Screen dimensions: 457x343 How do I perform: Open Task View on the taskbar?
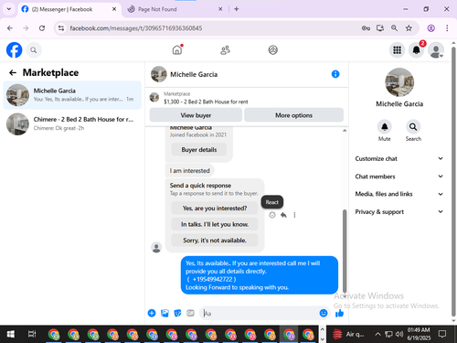(x=32, y=334)
